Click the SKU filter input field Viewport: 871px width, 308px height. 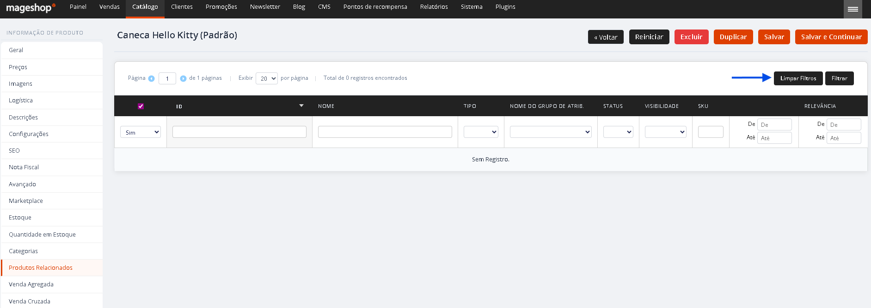(x=711, y=132)
